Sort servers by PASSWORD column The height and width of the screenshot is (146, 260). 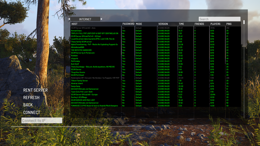pyautogui.click(x=128, y=24)
